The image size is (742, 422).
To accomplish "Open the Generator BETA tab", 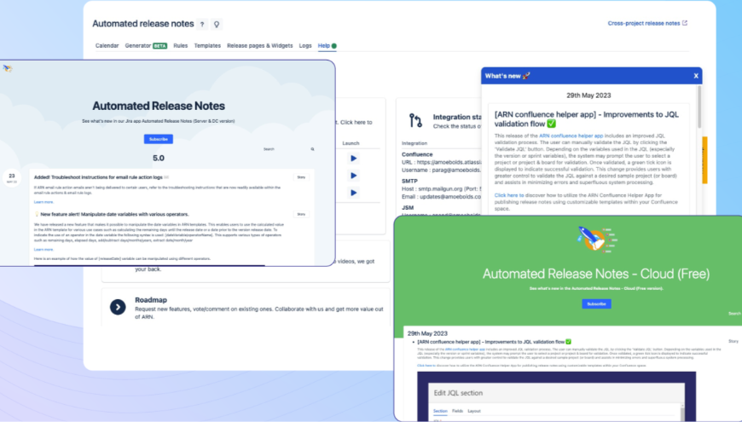I will coord(146,46).
